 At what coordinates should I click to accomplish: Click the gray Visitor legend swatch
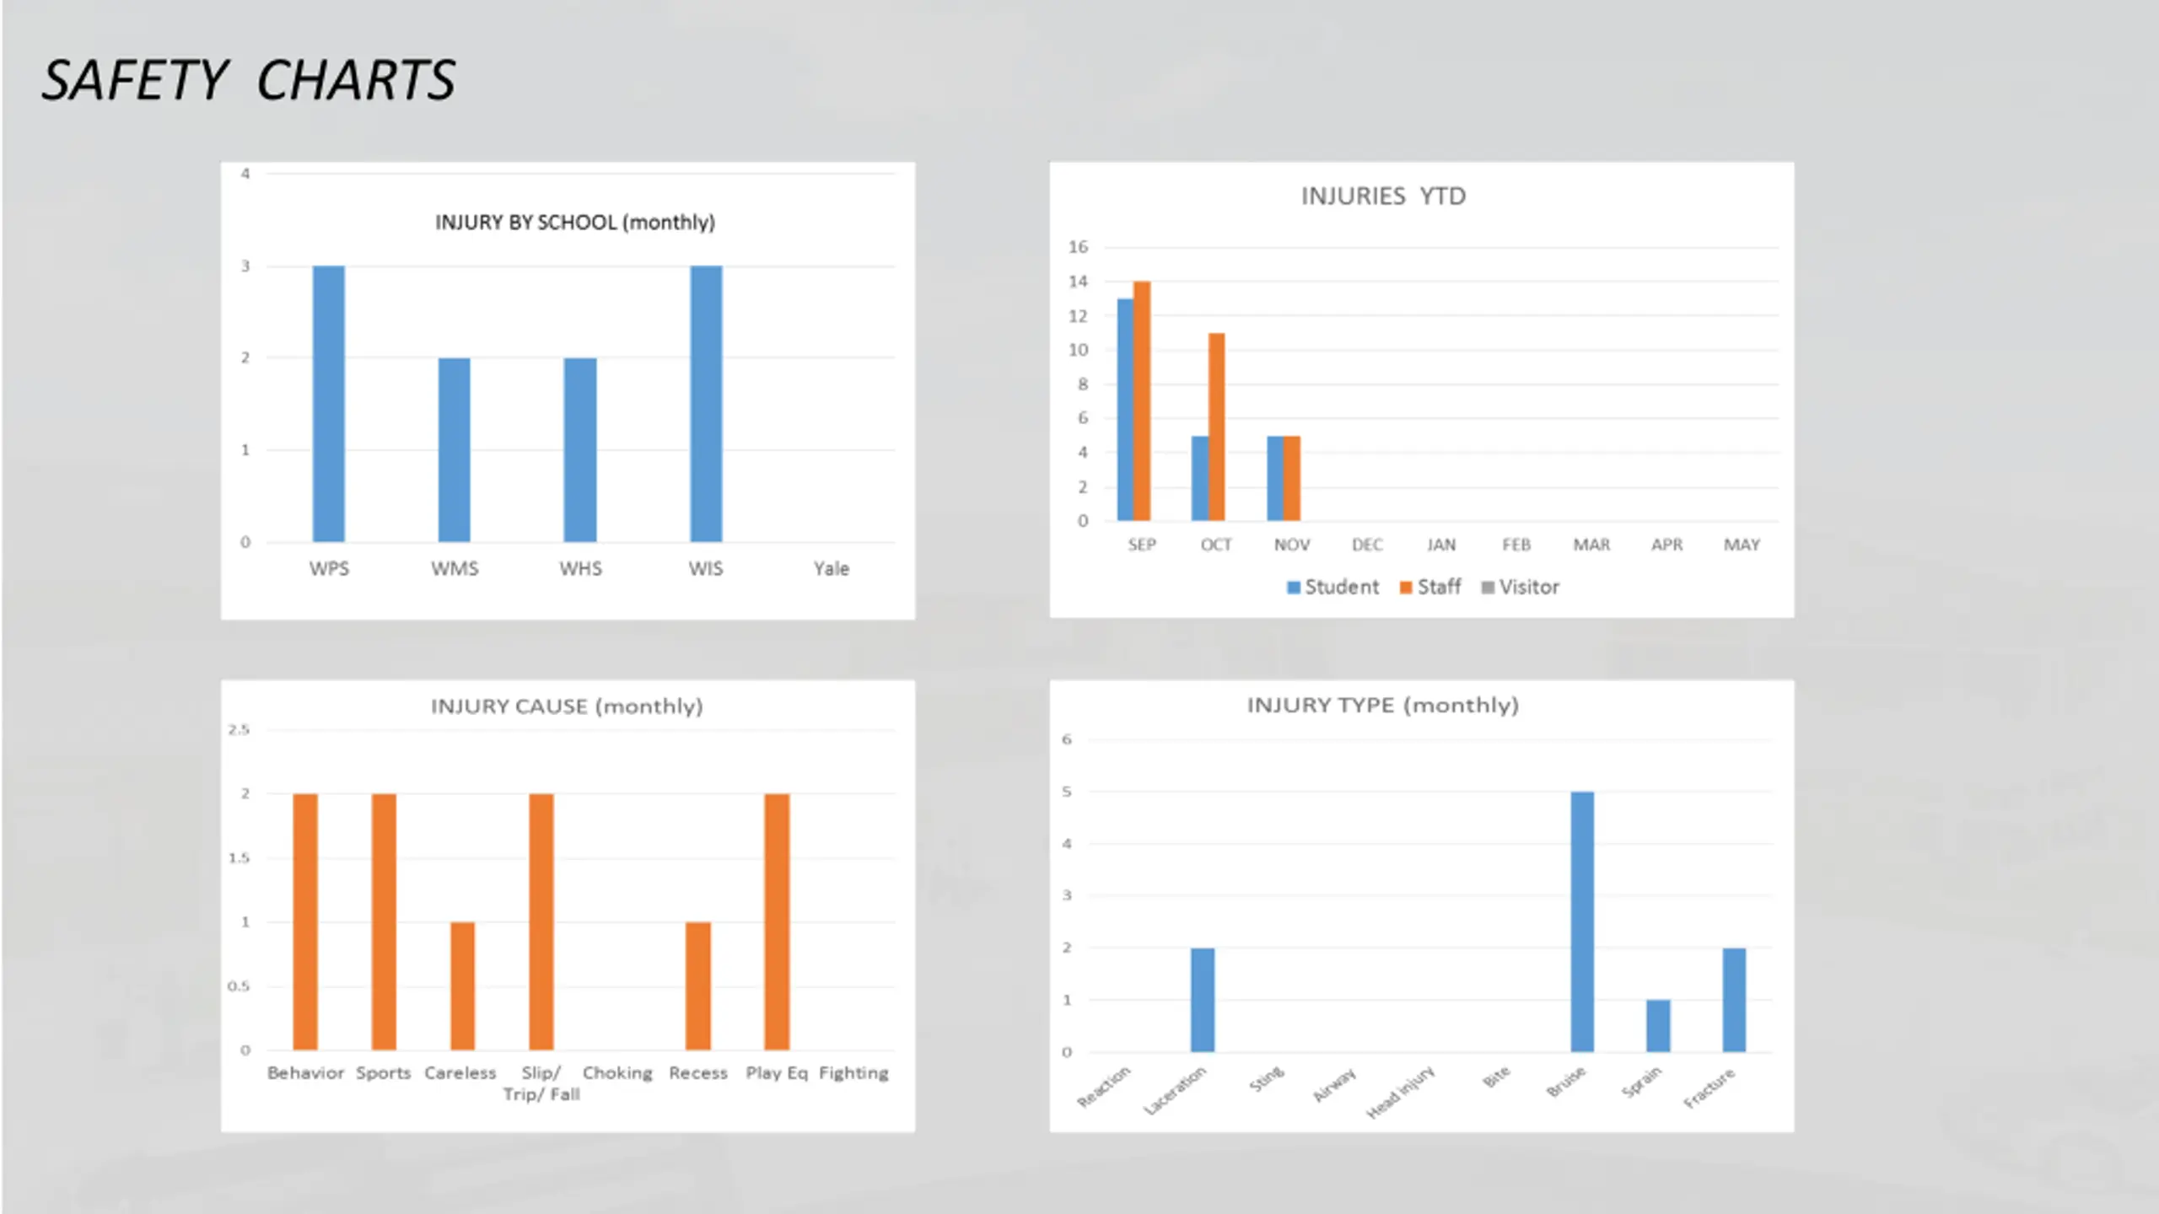[1488, 588]
